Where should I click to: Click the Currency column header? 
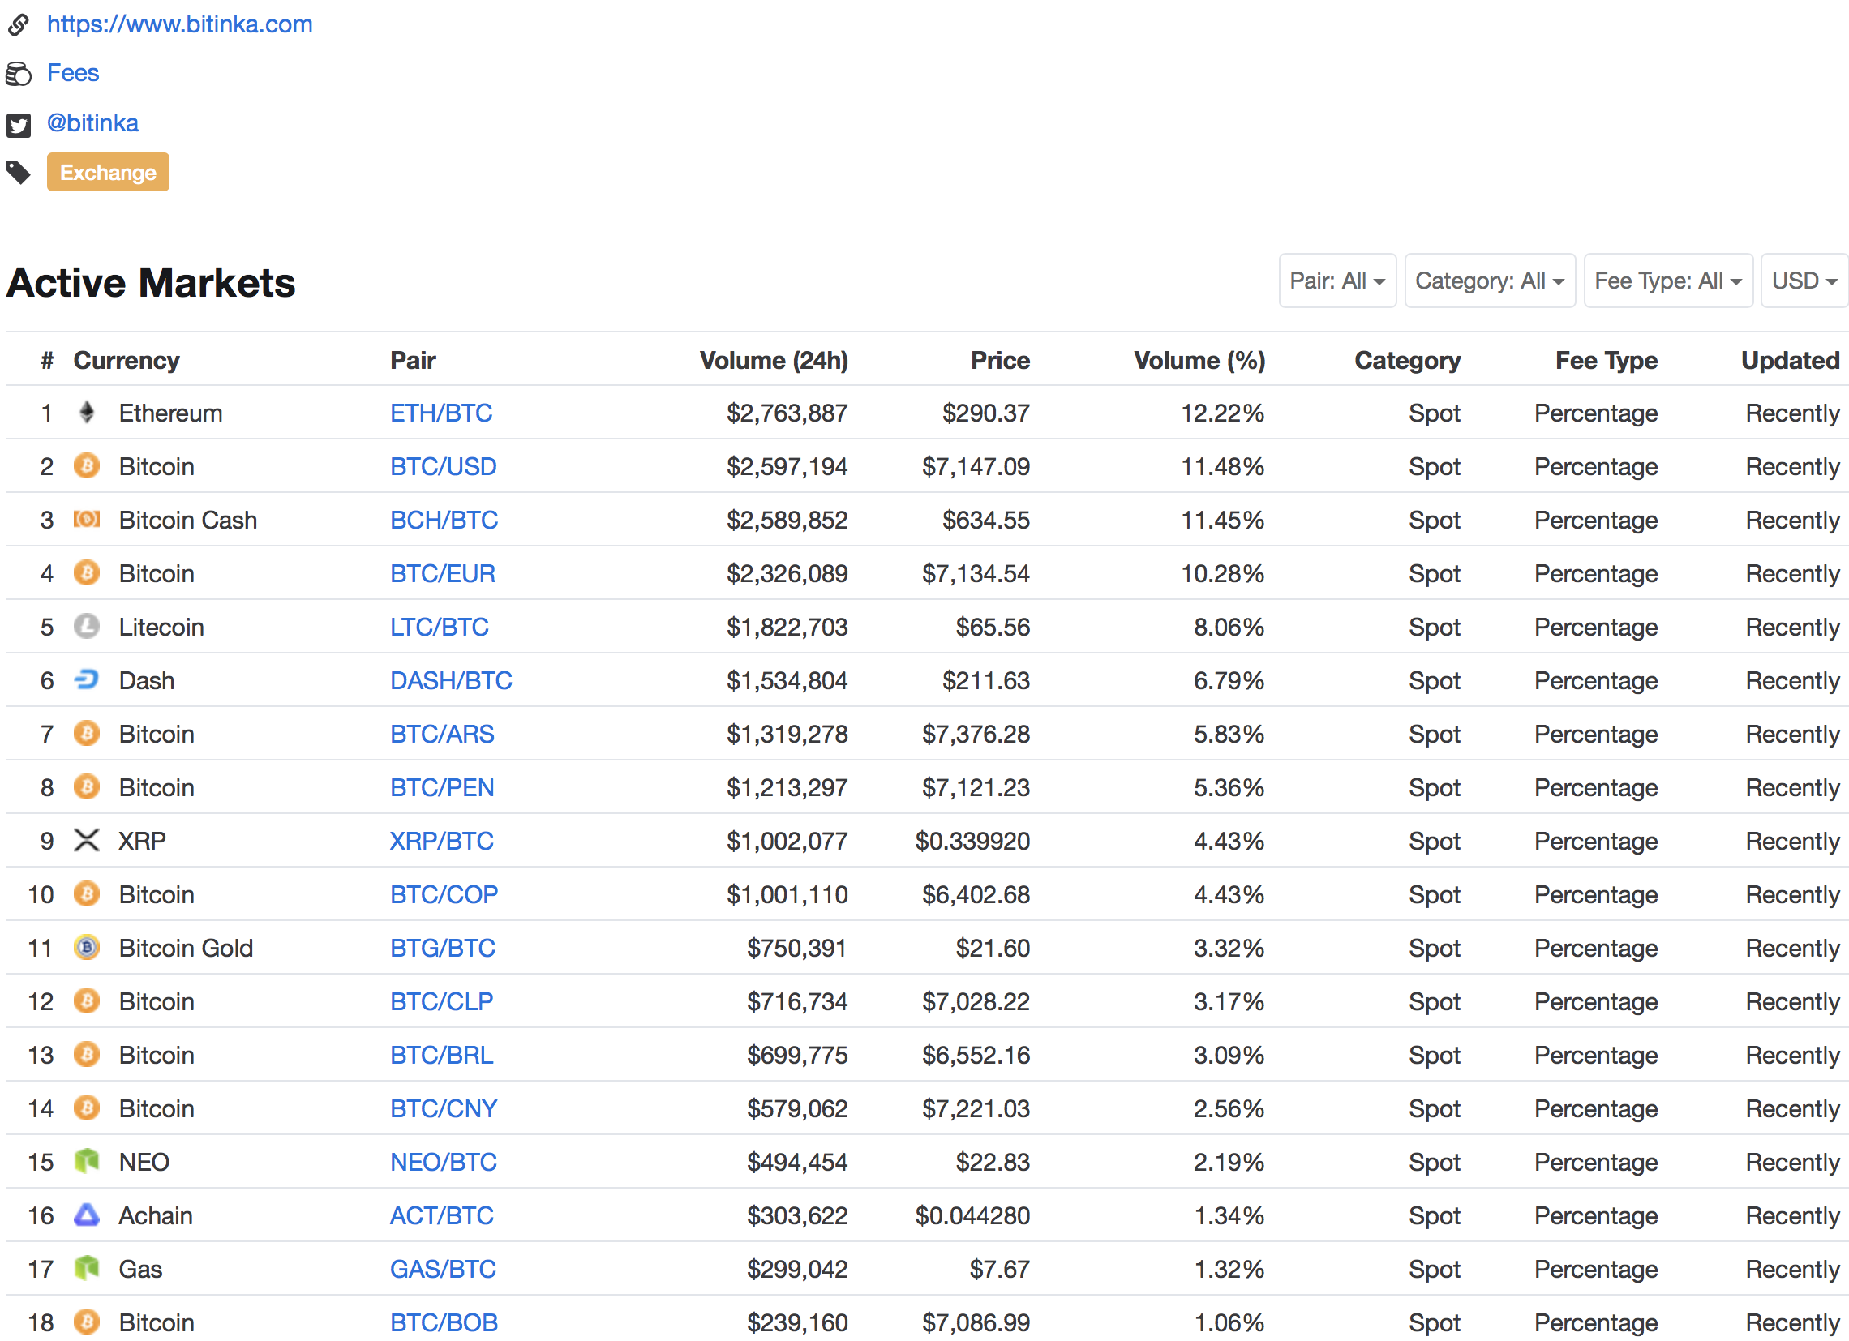click(x=127, y=360)
